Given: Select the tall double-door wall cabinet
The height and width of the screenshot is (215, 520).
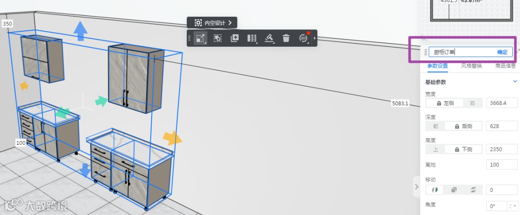Looking at the screenshot, I should (x=136, y=79).
